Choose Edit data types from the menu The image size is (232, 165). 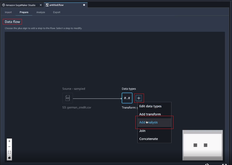(150, 106)
